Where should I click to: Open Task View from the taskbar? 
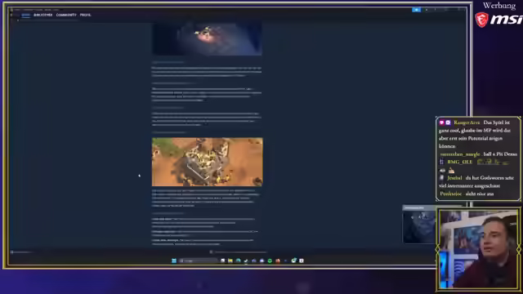(222, 261)
